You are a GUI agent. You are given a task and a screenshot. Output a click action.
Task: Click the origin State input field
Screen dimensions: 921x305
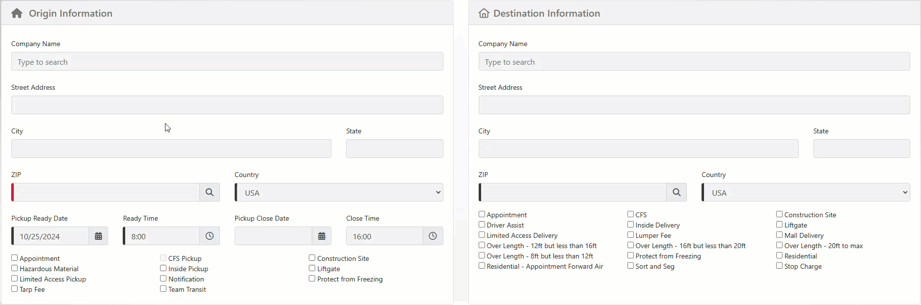pyautogui.click(x=394, y=149)
